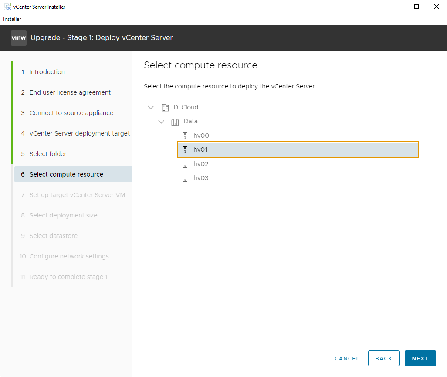The width and height of the screenshot is (447, 377).
Task: Select host hv03 in the tree
Action: pos(201,178)
